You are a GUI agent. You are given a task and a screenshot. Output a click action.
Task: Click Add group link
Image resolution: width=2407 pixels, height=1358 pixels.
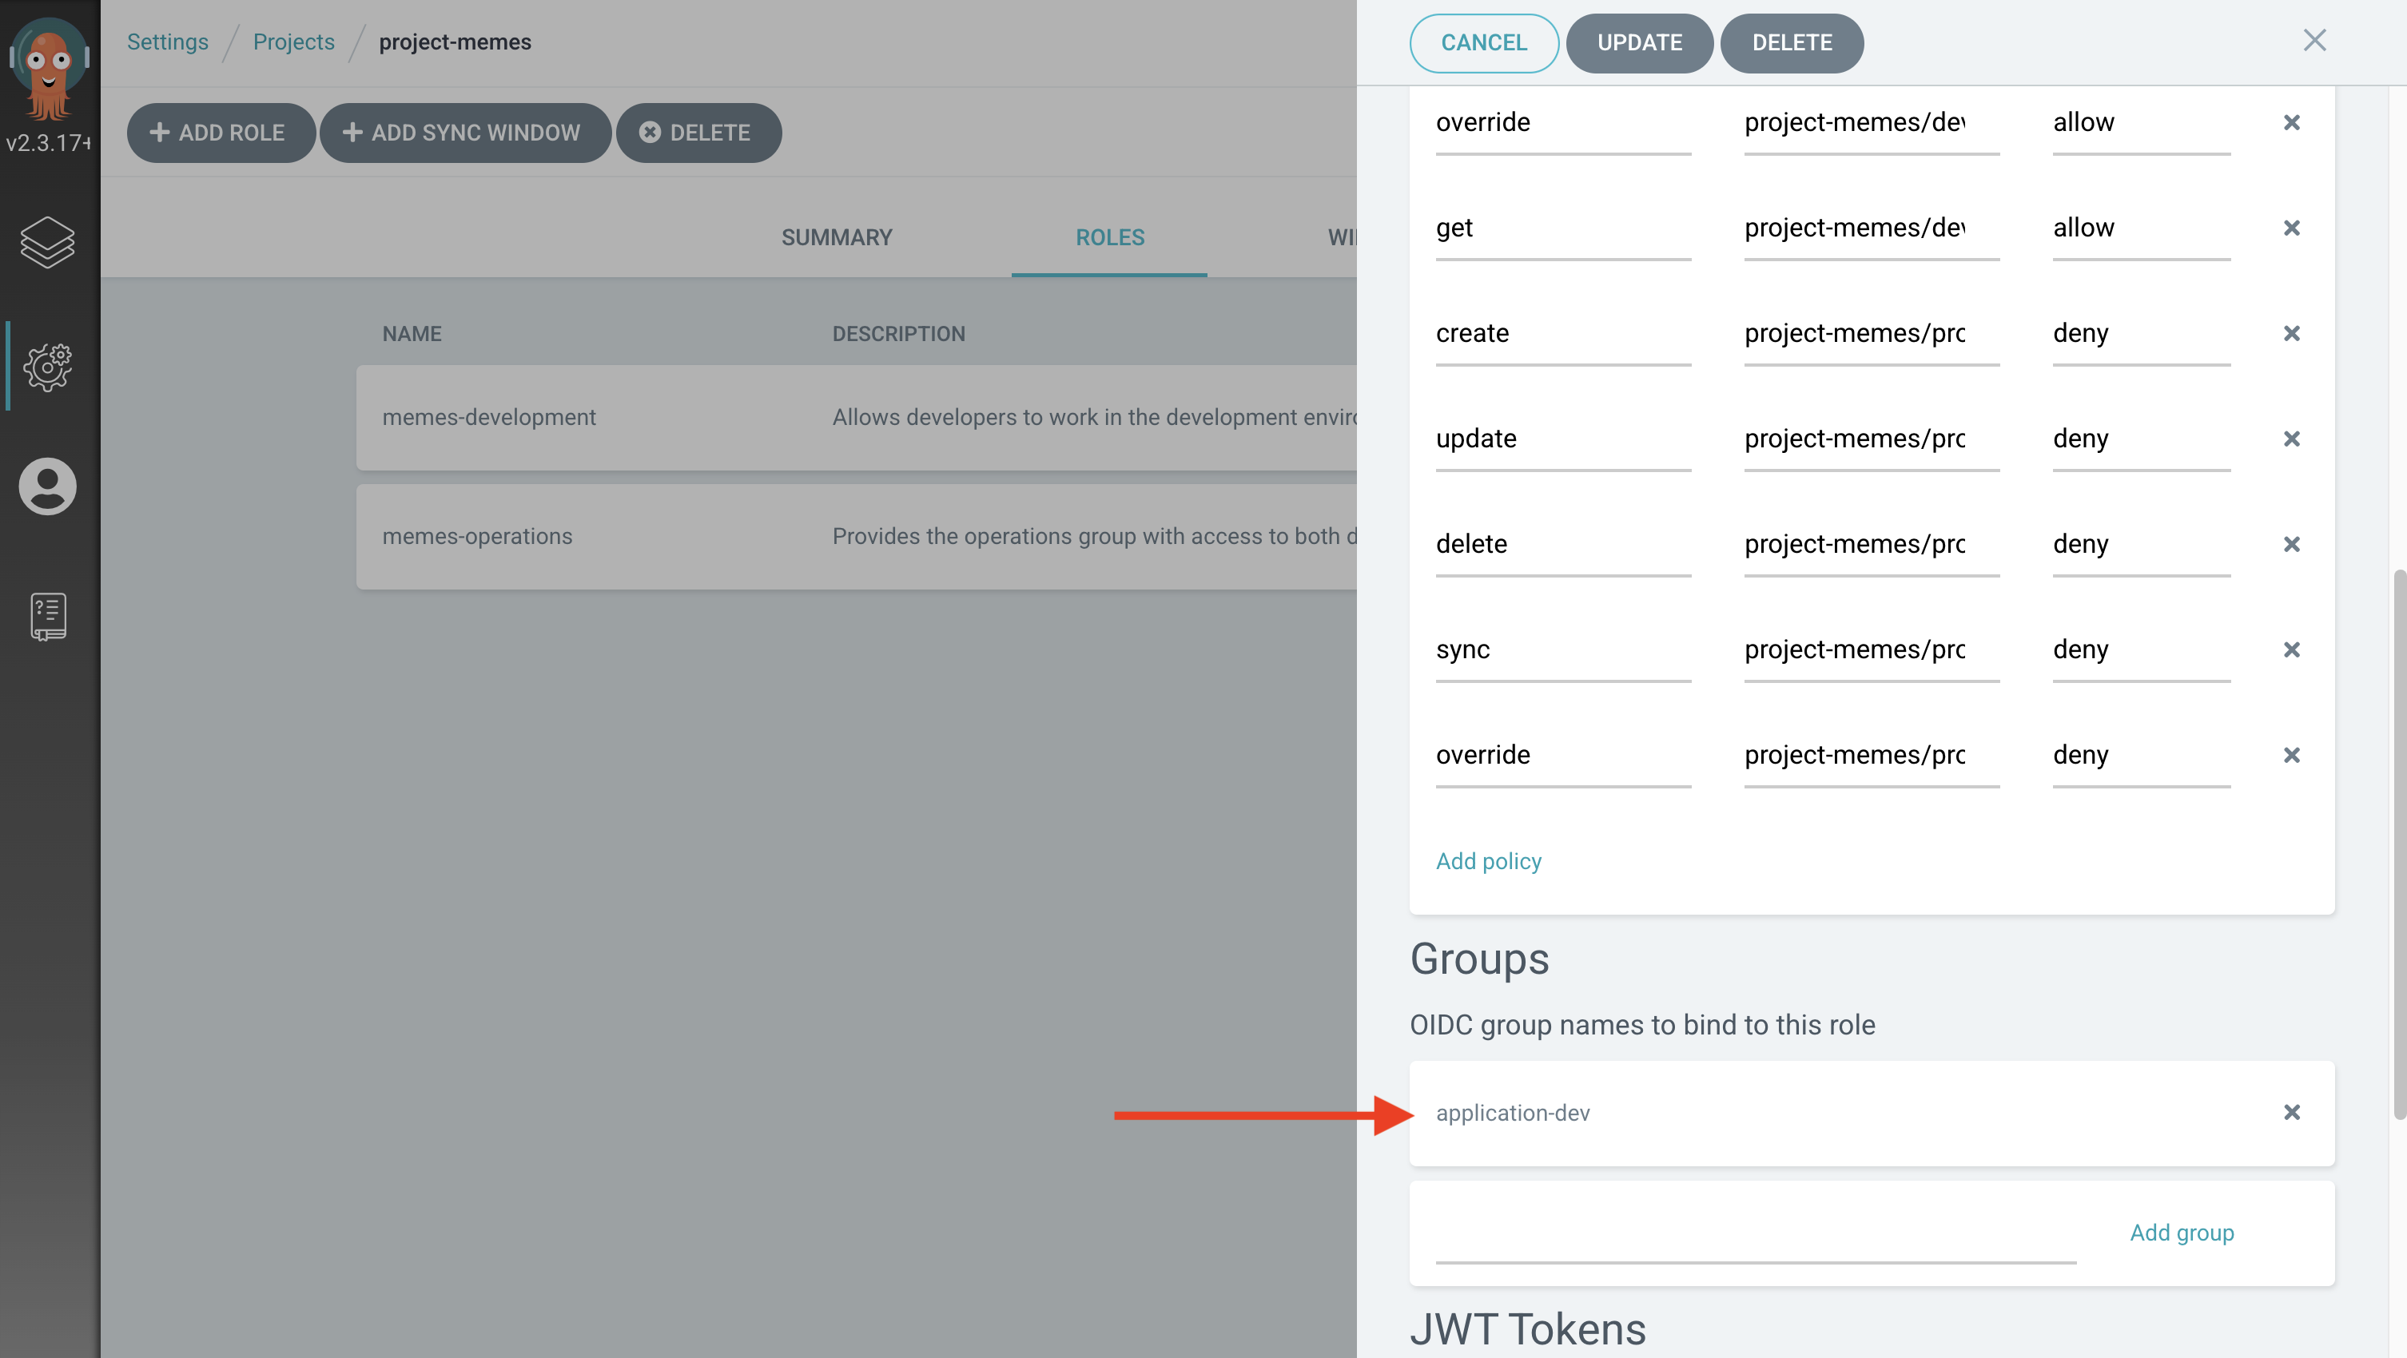[x=2181, y=1233]
